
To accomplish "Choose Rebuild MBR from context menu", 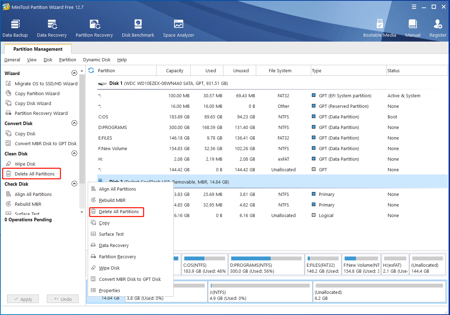I will 130,200.
